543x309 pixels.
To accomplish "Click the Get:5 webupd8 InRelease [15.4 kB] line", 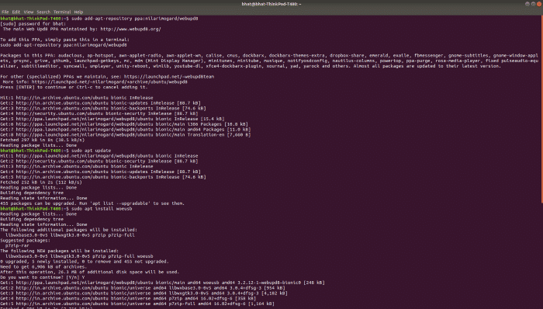I will click(112, 119).
